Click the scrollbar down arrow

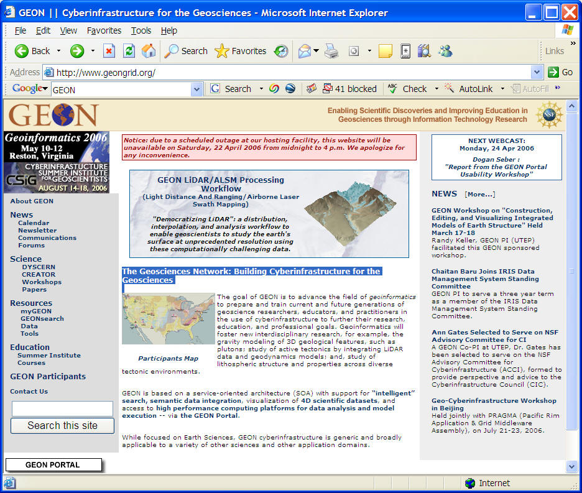point(571,466)
